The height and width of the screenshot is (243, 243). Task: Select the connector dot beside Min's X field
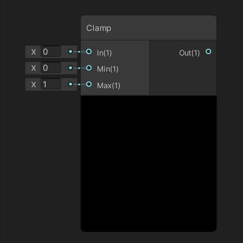pos(71,68)
